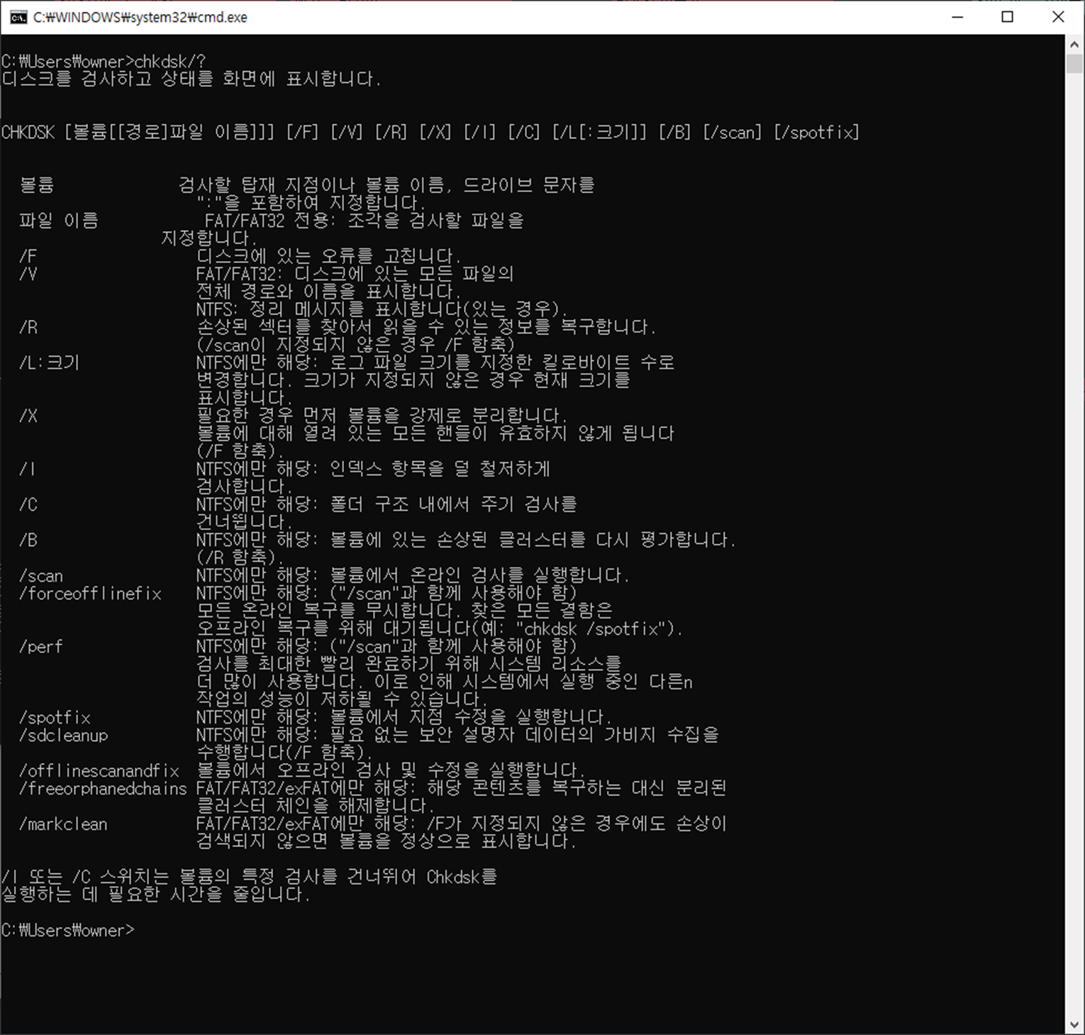Maximize the command prompt window

click(1007, 17)
